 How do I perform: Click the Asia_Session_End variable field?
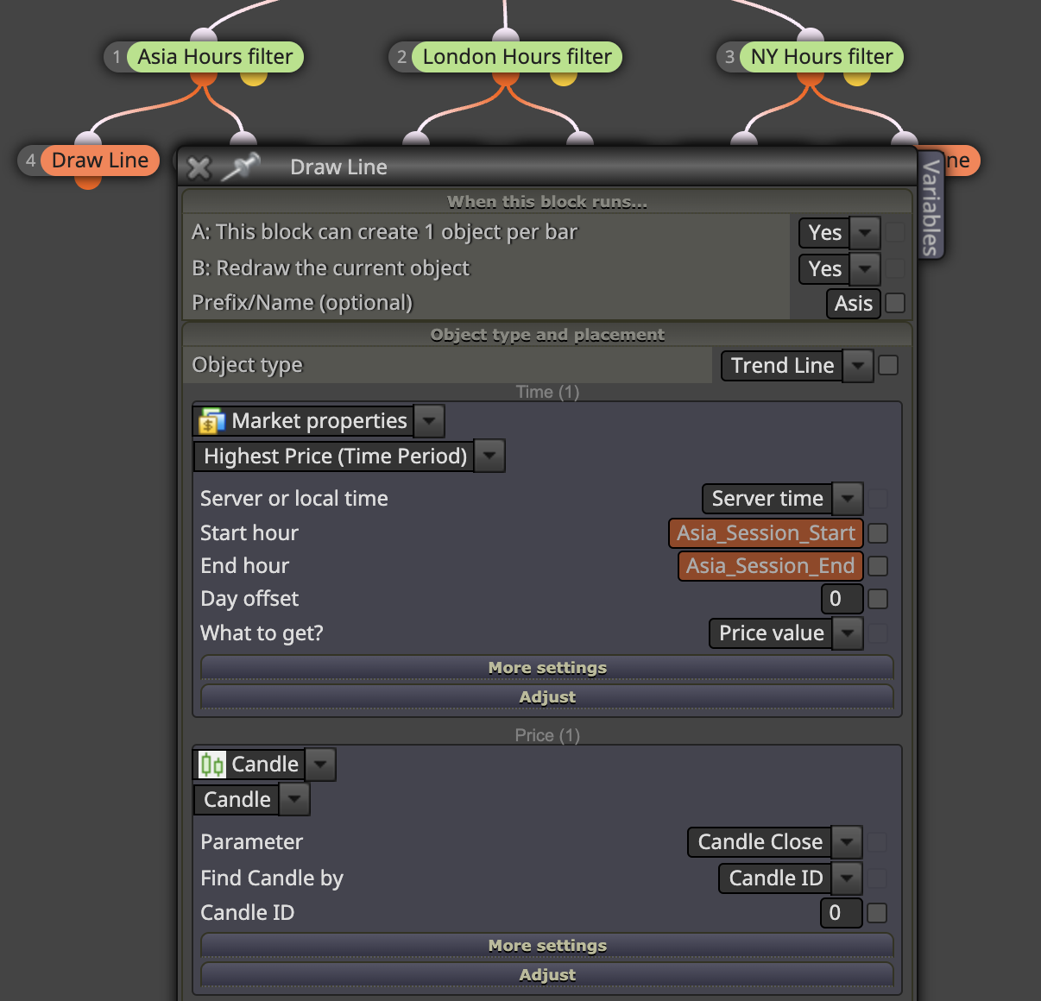pos(771,566)
